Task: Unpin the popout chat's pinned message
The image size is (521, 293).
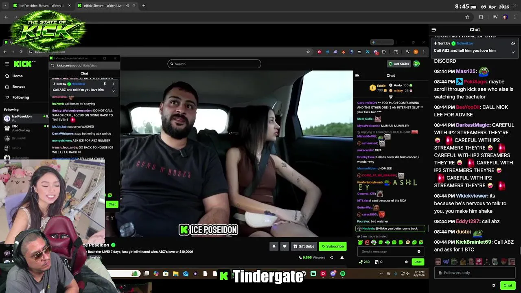Action: [x=105, y=84]
